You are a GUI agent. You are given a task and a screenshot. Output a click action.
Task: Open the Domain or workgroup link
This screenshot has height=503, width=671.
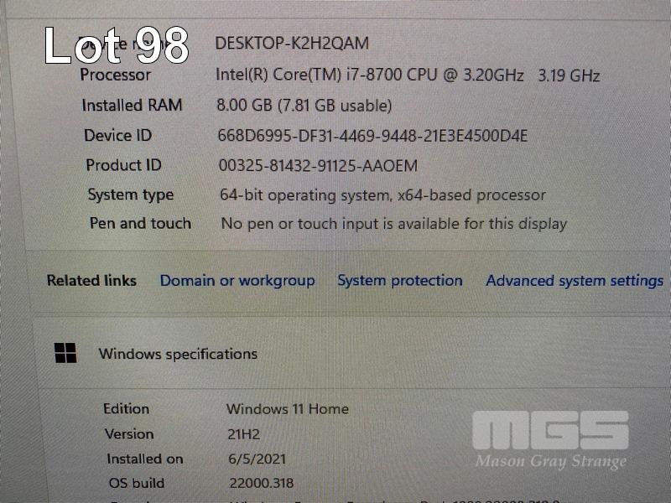click(x=237, y=281)
